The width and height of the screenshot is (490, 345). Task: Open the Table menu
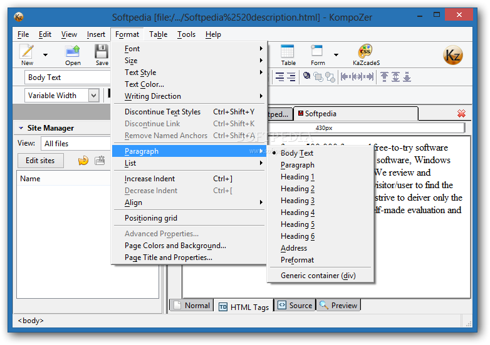click(x=158, y=34)
